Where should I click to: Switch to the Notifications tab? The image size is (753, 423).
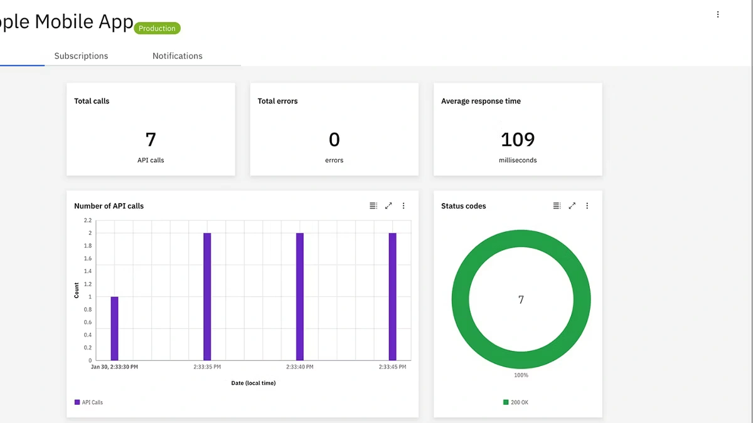(178, 56)
